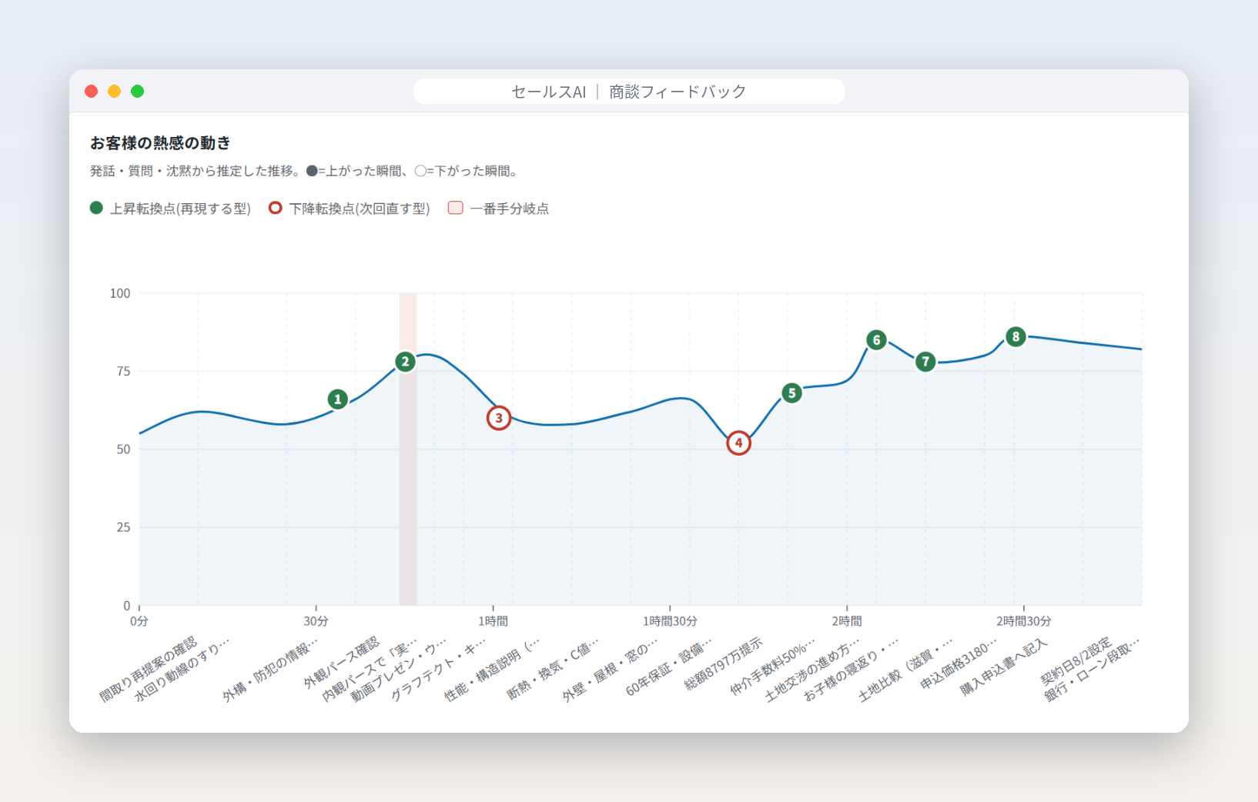
Task: Click green marker 8 on the curve
Action: 1015,336
